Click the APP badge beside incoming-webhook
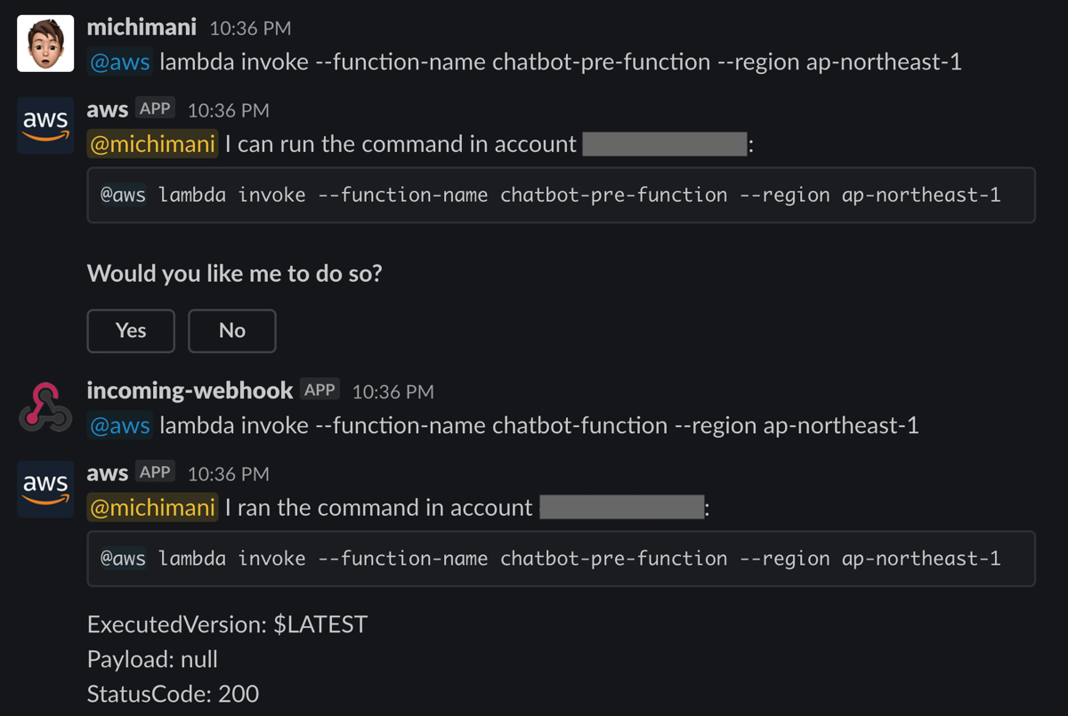1068x716 pixels. [x=320, y=389]
